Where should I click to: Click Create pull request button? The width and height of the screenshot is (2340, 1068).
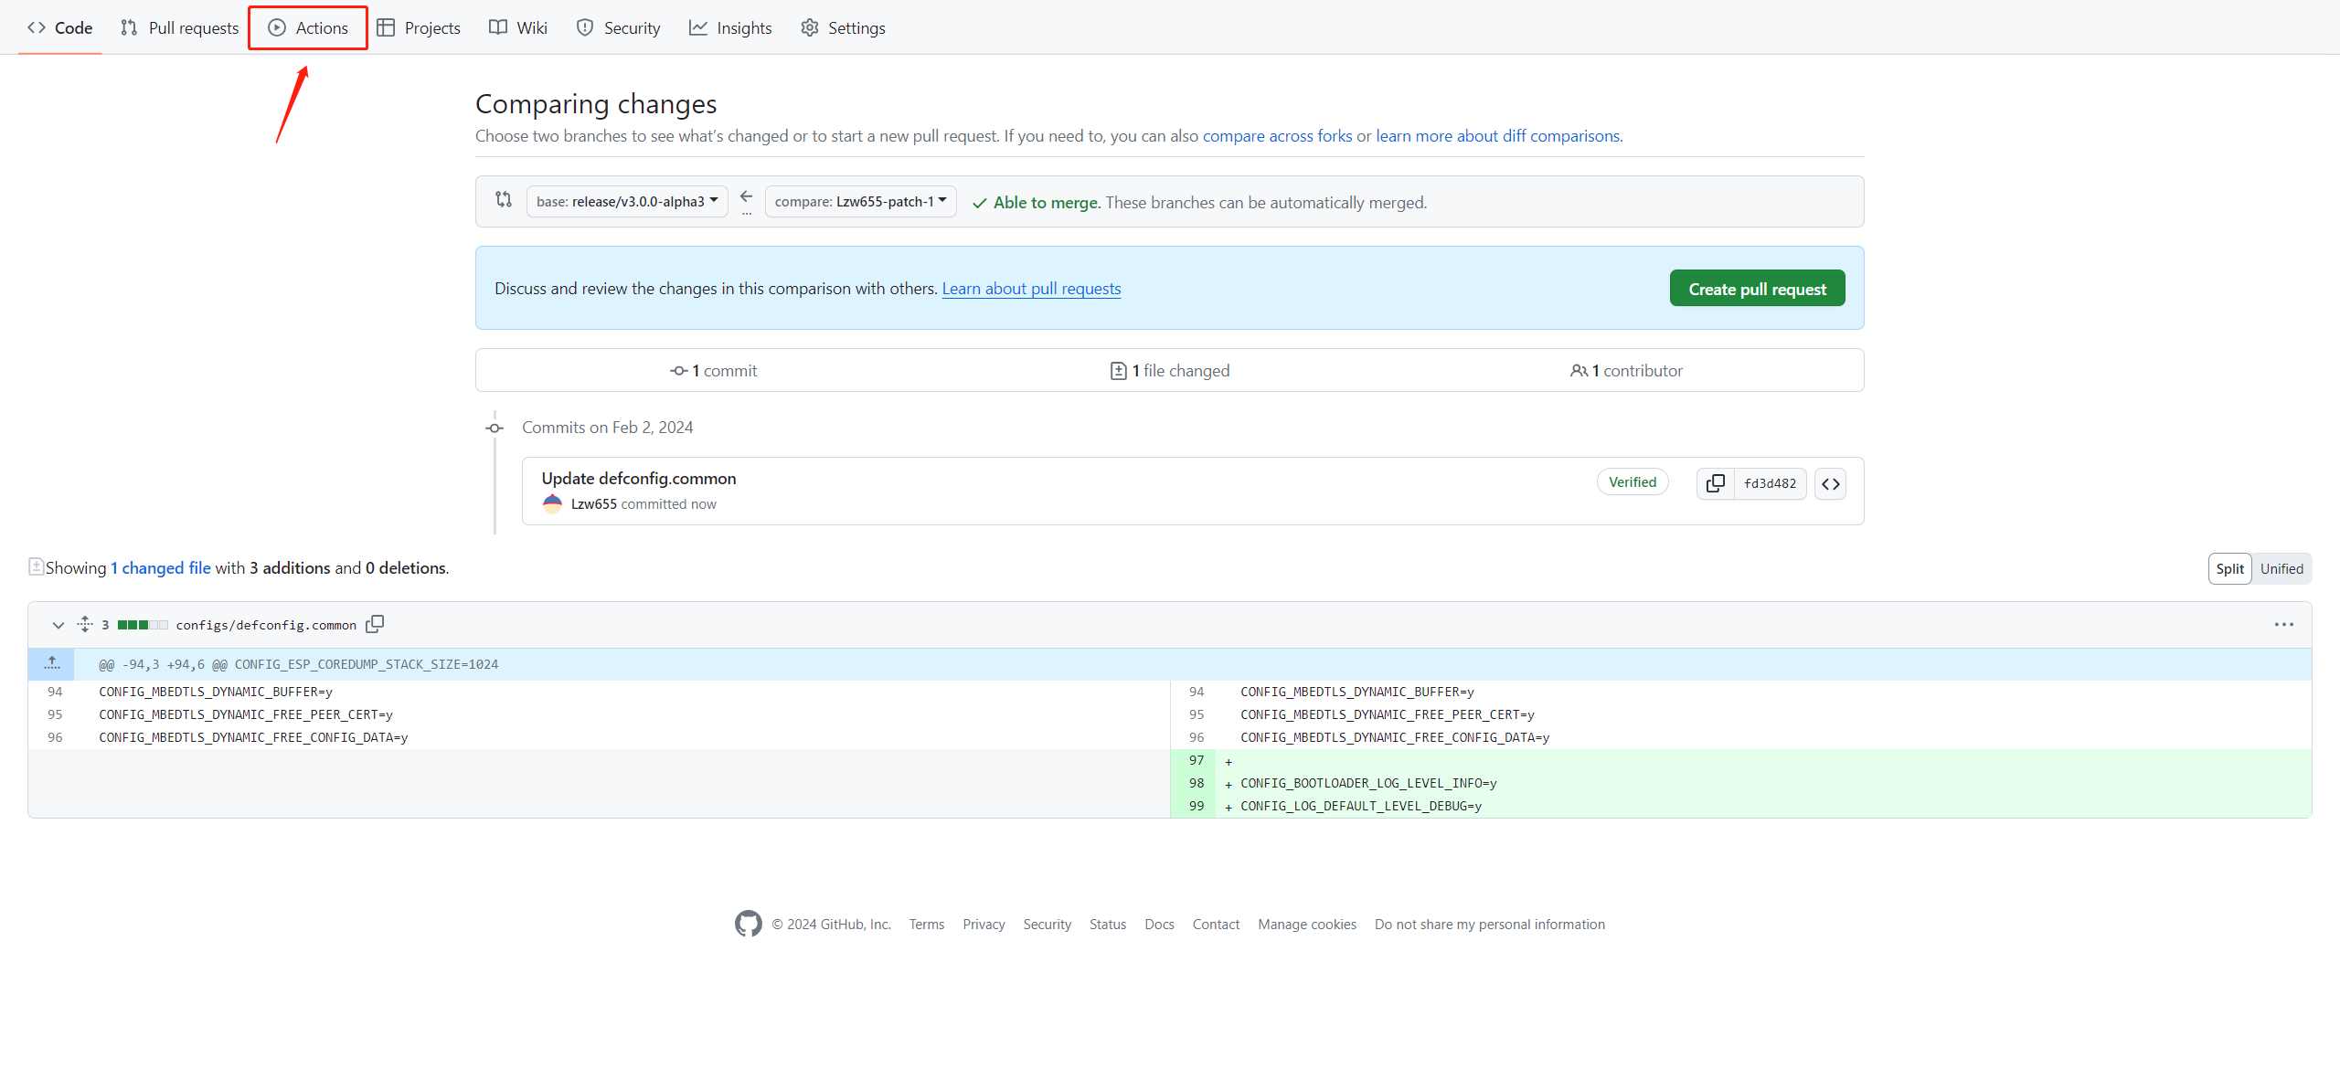1757,289
